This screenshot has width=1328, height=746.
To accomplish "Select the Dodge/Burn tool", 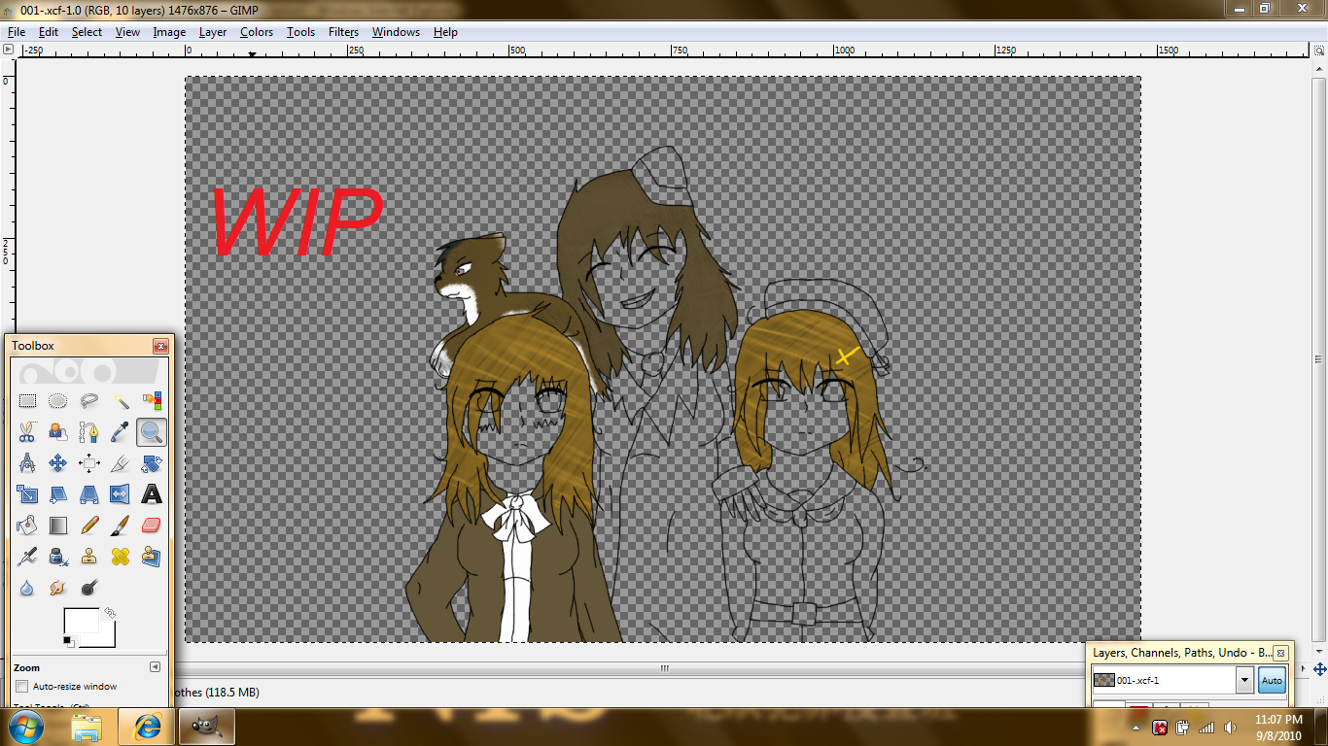I will pyautogui.click(x=89, y=587).
